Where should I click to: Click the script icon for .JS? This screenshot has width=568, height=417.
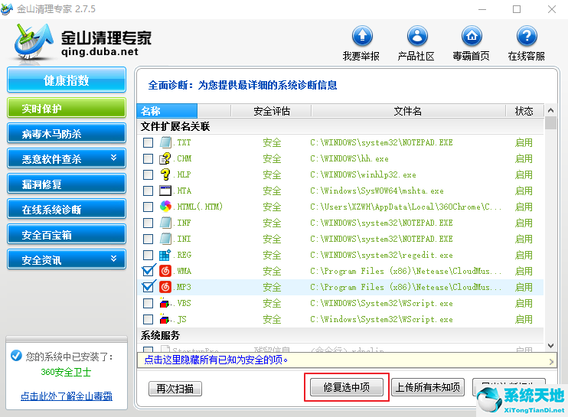pyautogui.click(x=165, y=319)
